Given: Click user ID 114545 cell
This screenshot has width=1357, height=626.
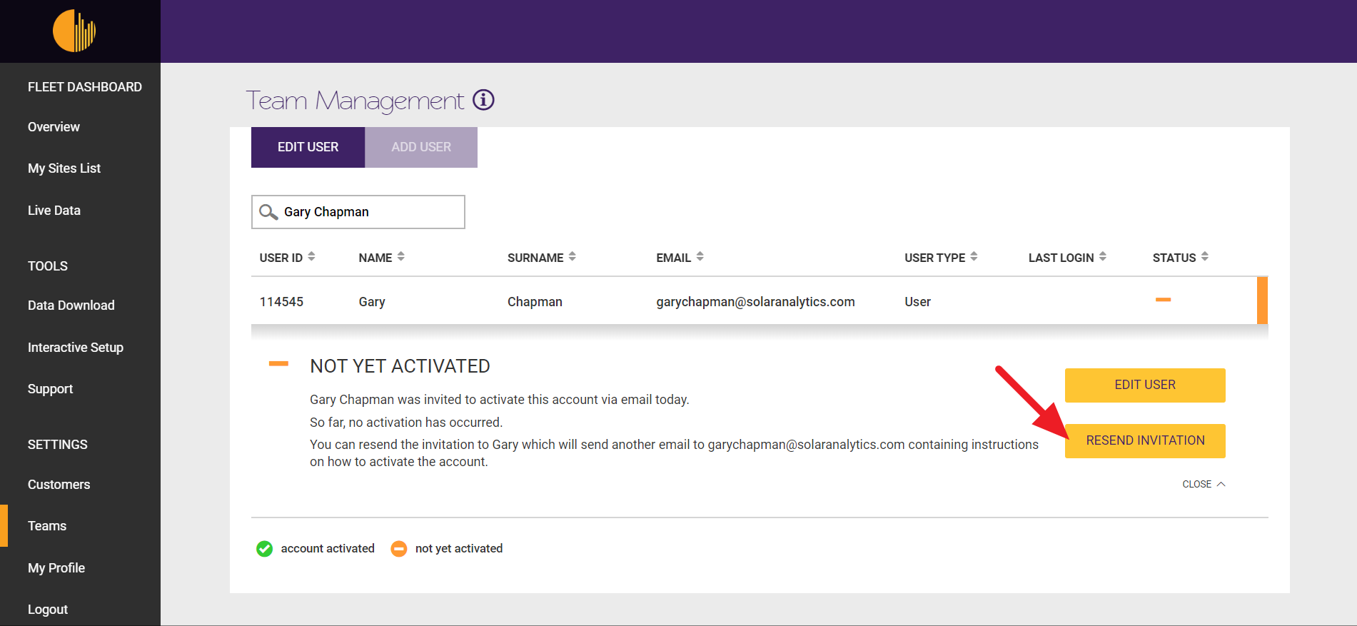Looking at the screenshot, I should [x=281, y=302].
